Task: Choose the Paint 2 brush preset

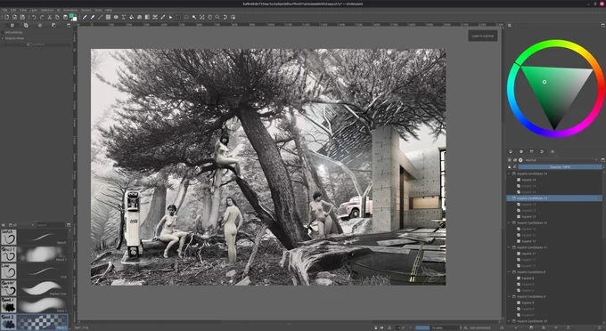Action: (x=34, y=322)
